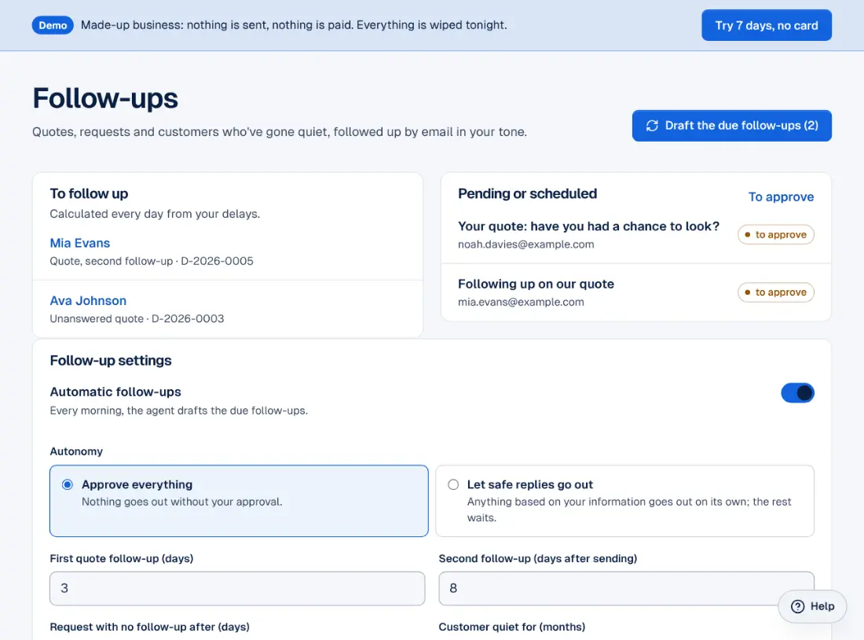Viewport: 864px width, 640px height.
Task: Click the to approve badge for mia.evans@example.com
Action: pos(776,292)
